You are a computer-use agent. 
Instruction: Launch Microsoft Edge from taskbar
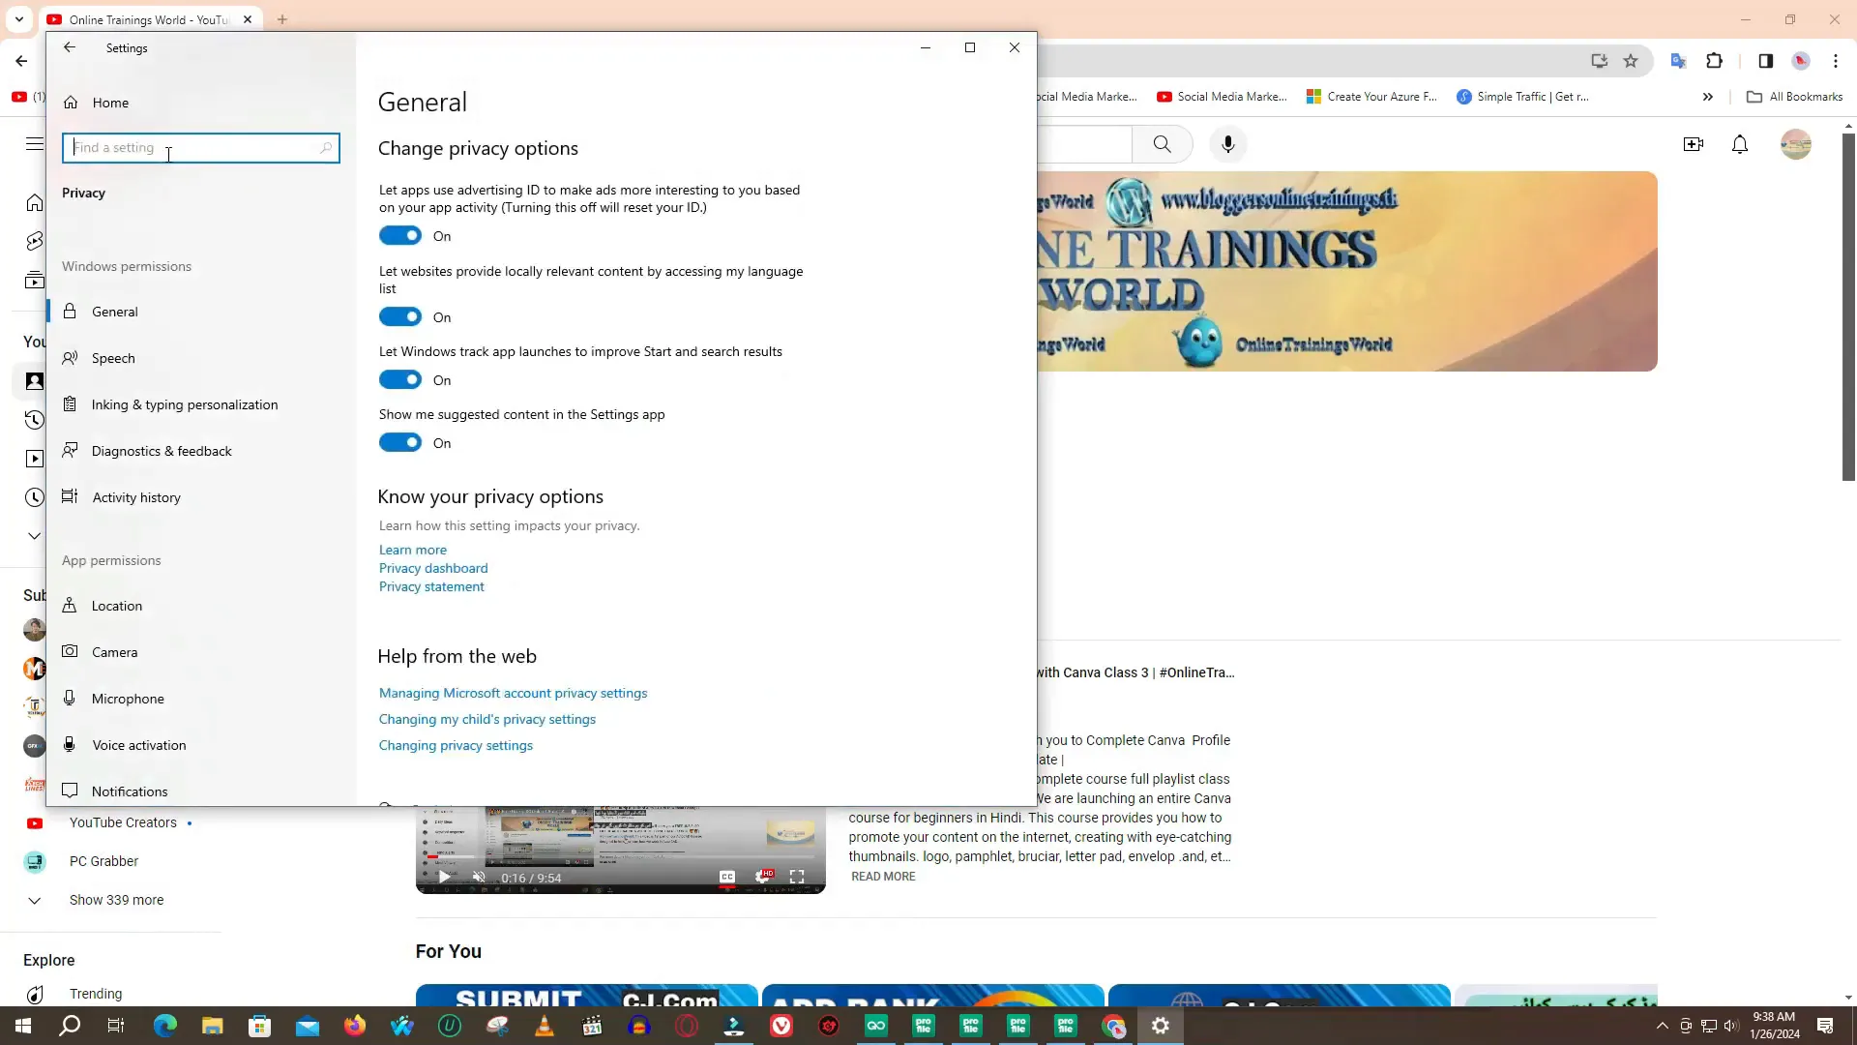tap(164, 1026)
